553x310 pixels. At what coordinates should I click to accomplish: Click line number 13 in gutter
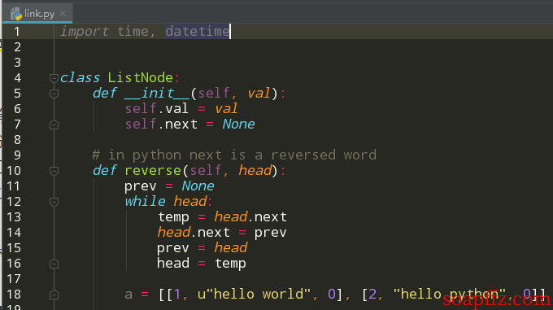click(x=14, y=217)
